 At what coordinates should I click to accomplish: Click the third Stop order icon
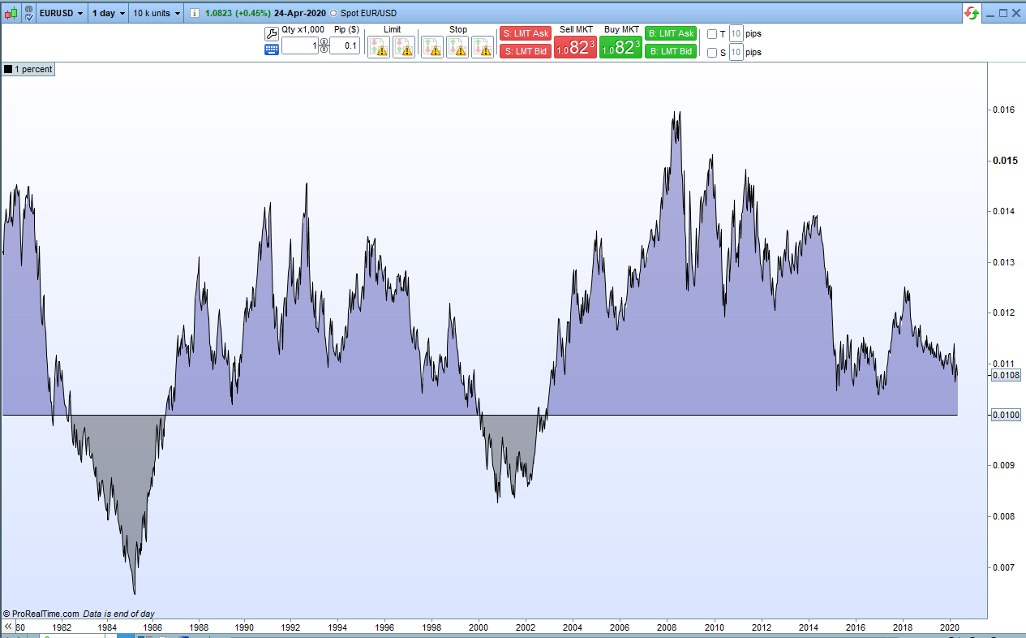coord(483,47)
